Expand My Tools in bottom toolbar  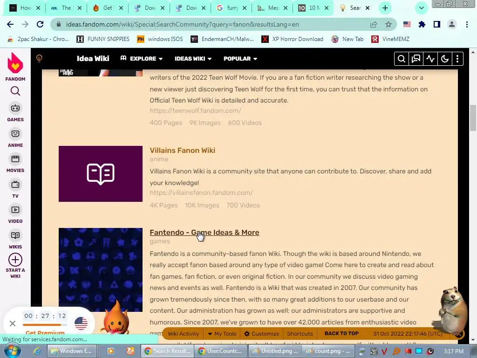(222, 334)
